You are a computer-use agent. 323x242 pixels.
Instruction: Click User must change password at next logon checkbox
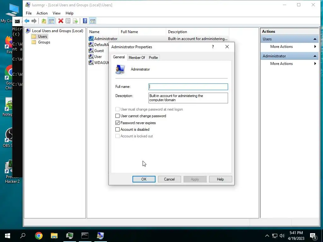coord(117,109)
